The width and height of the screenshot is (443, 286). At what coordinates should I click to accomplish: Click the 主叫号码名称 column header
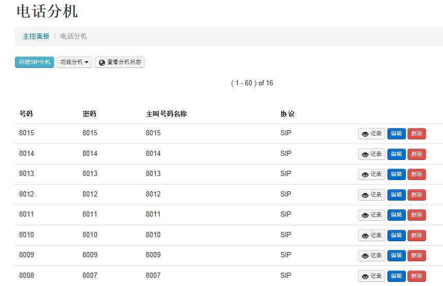(166, 114)
